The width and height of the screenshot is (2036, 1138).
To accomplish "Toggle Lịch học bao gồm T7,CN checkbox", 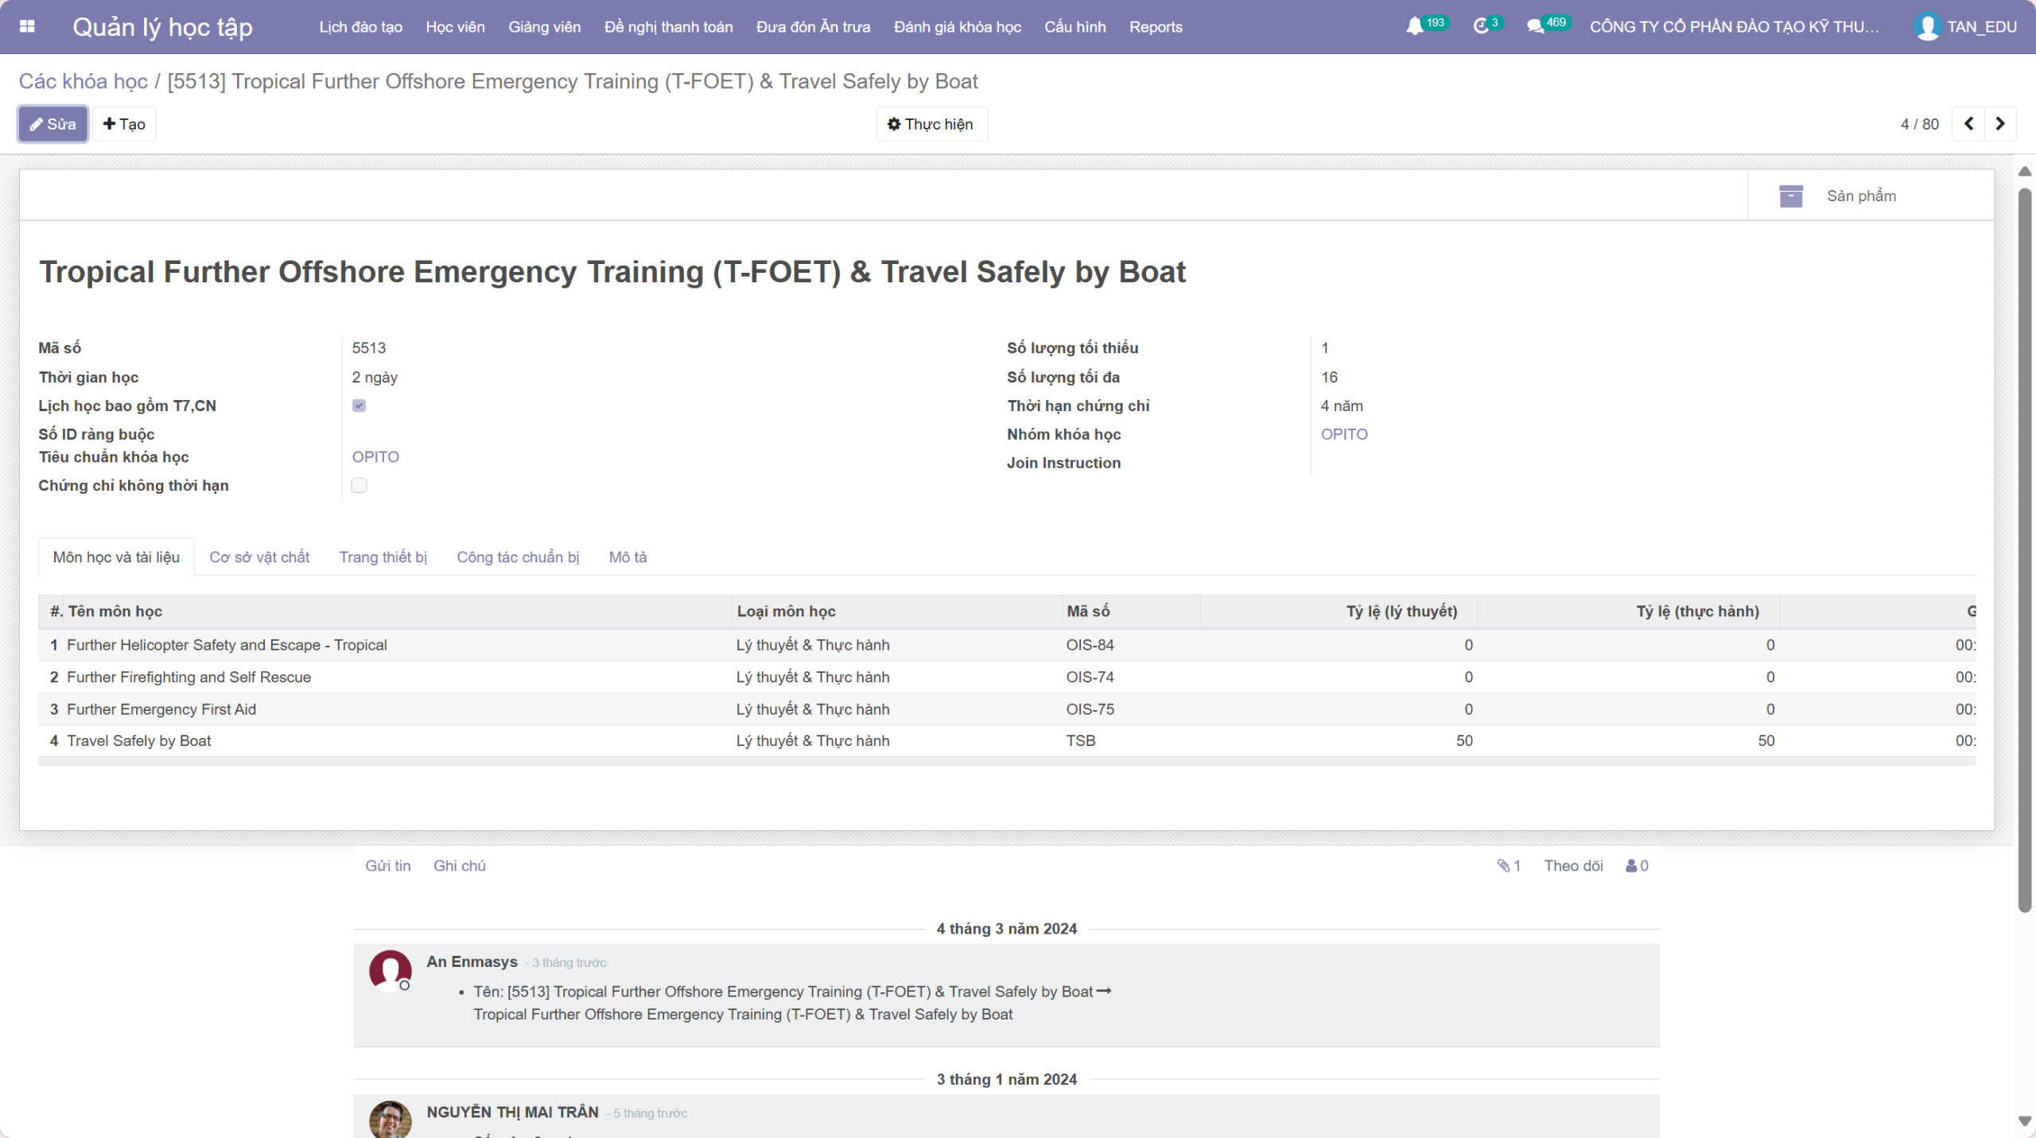I will pos(359,406).
